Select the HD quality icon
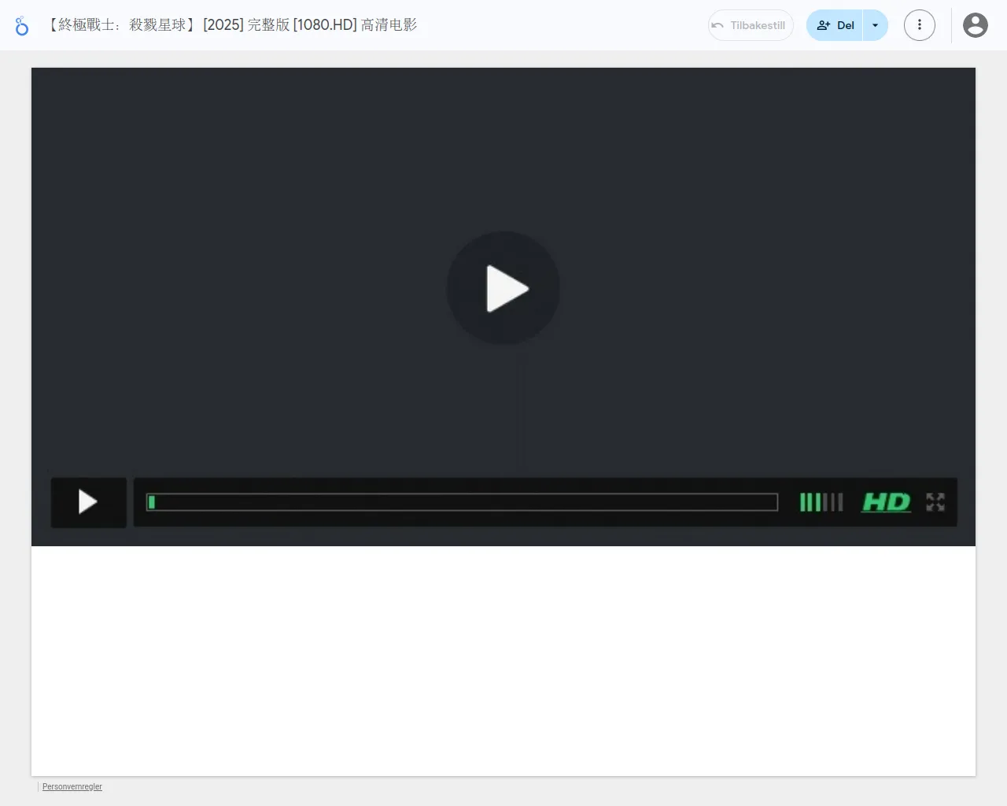 886,502
